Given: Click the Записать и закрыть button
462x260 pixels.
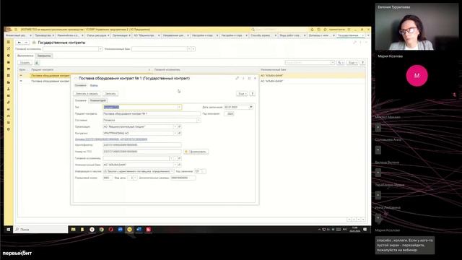Looking at the screenshot, I should point(87,93).
